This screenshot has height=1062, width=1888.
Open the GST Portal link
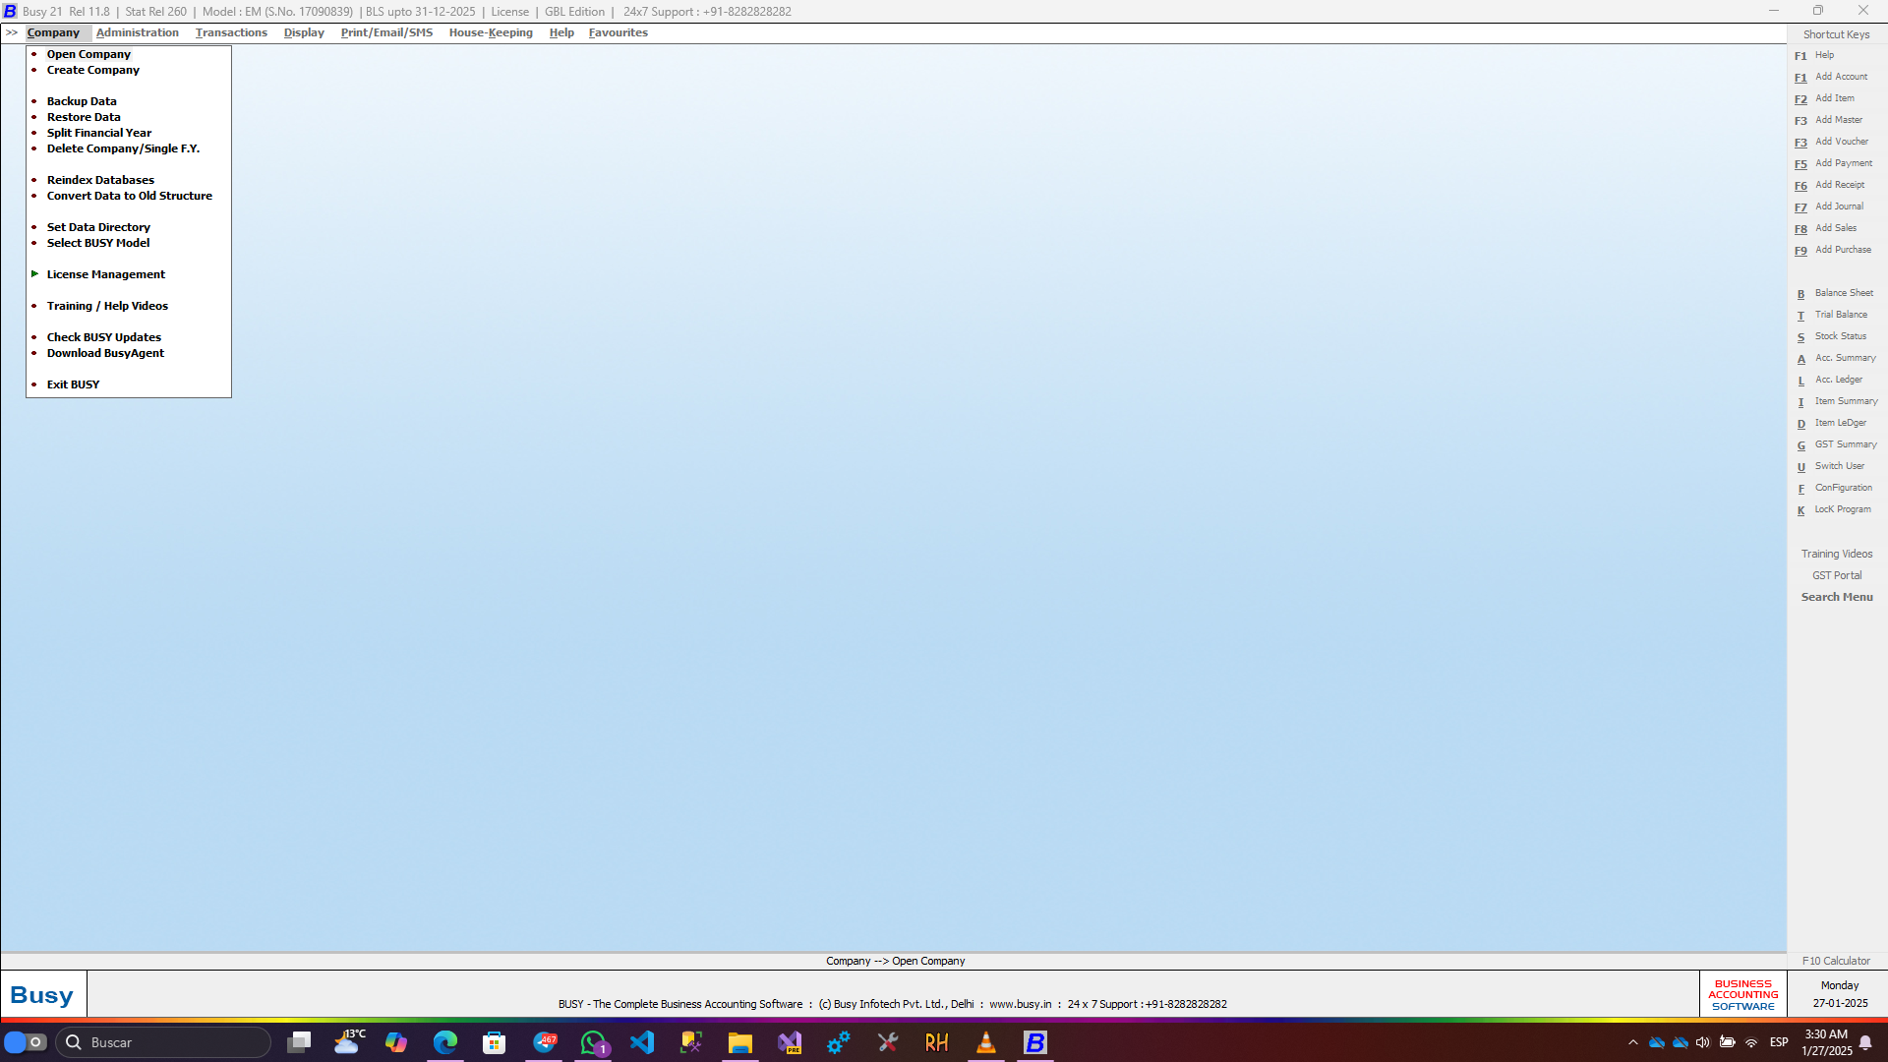click(x=1837, y=575)
